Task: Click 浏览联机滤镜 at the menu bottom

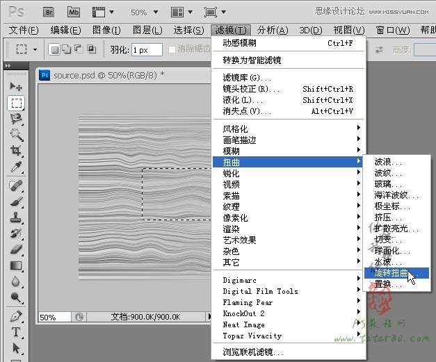Action: pos(253,352)
